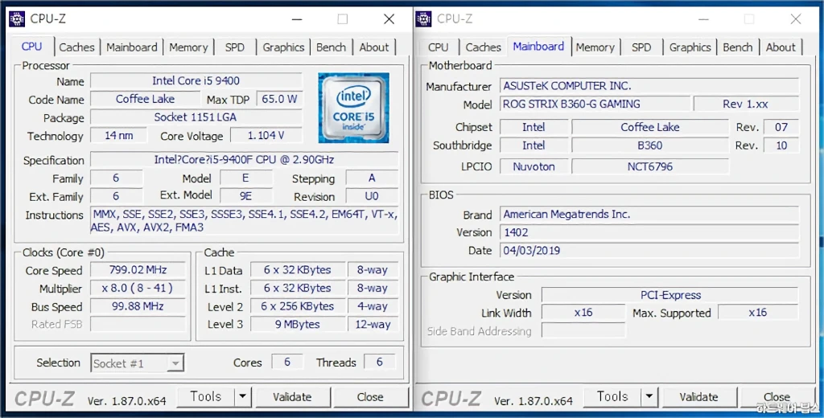Click the multiplier value x 8.0 (8 - 41)
Viewport: 824px width, 418px height.
coord(138,289)
